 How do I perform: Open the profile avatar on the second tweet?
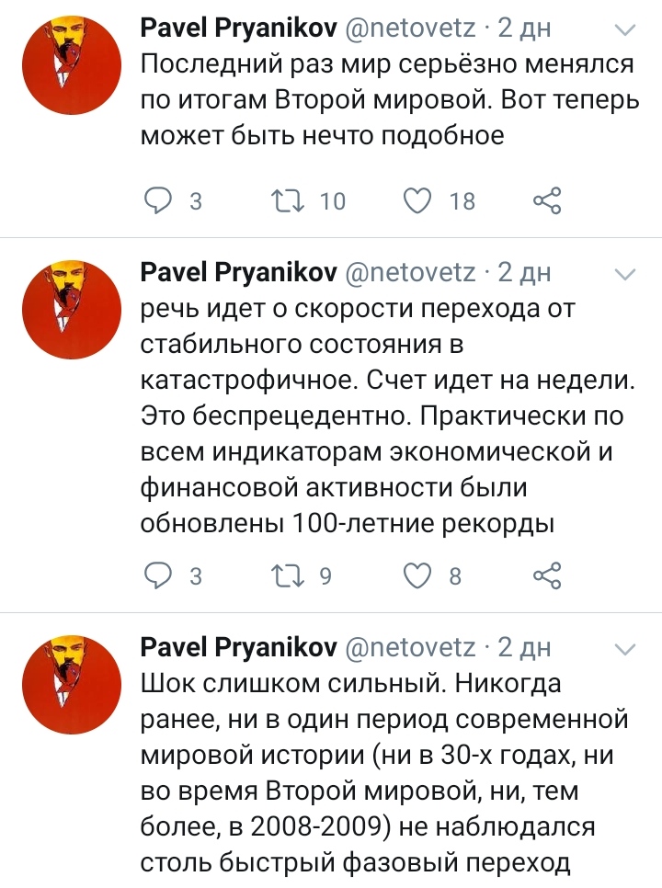(x=72, y=310)
